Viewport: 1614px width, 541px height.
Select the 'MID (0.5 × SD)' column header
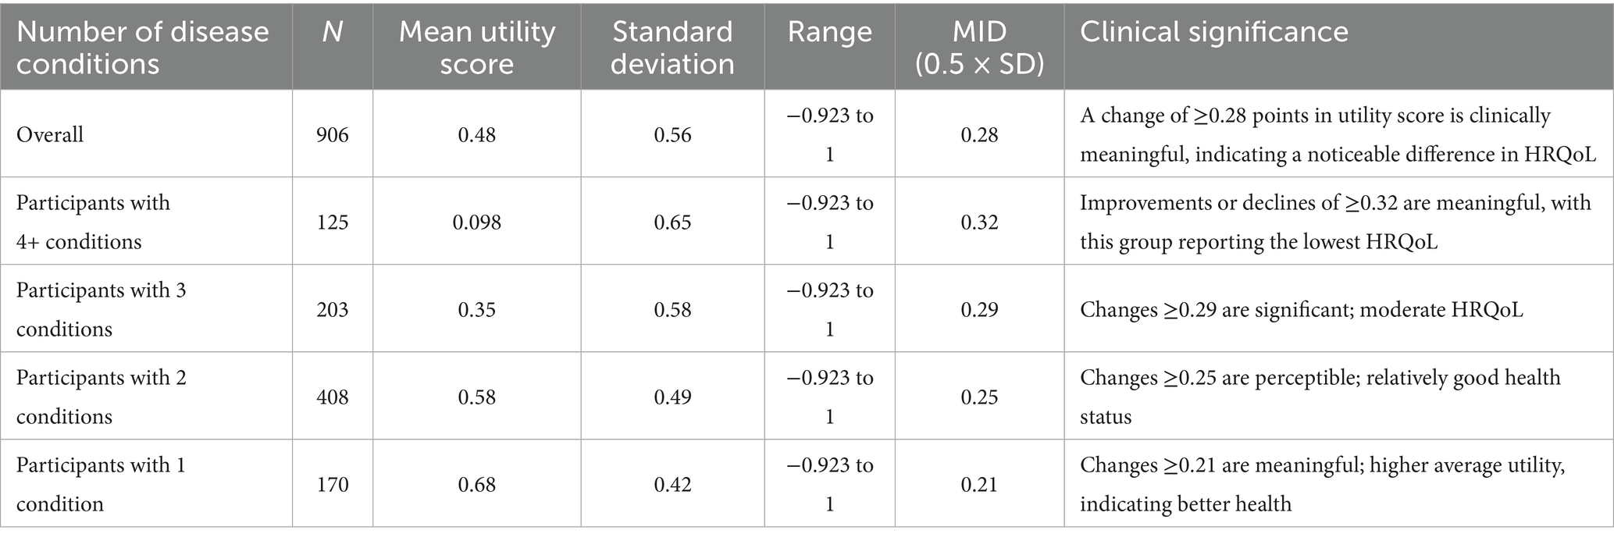979,47
